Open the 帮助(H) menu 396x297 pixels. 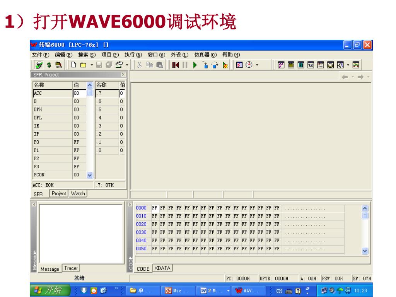231,55
